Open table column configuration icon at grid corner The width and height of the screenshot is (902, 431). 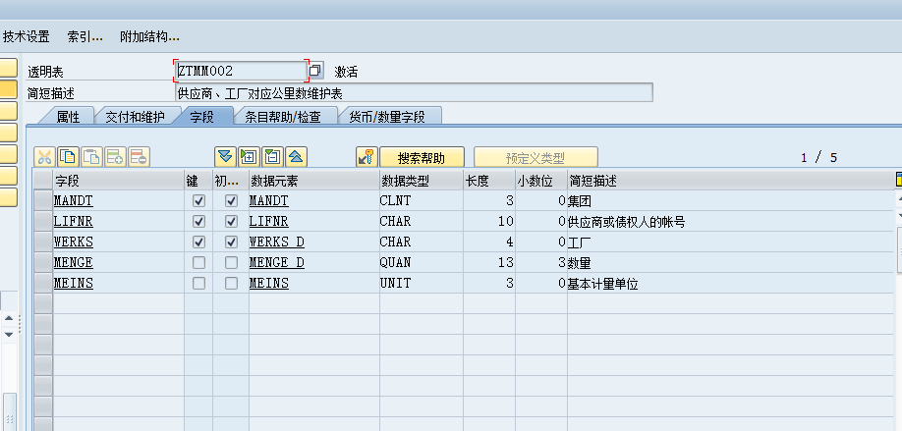pyautogui.click(x=898, y=180)
